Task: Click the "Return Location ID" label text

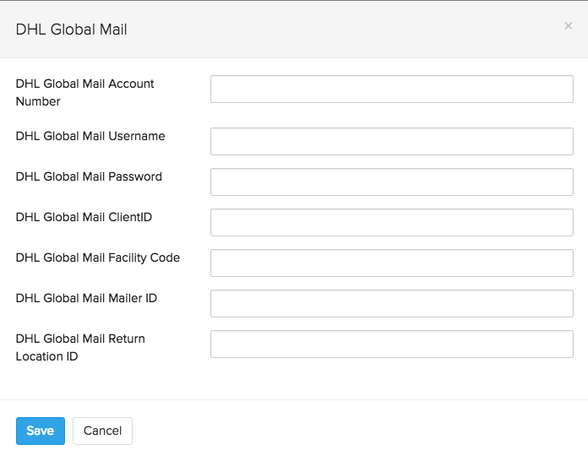Action: click(80, 347)
